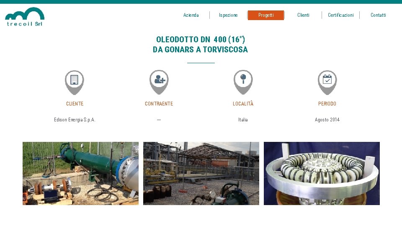The width and height of the screenshot is (402, 226).
Task: Click the trecoil Srl logo
Action: (x=25, y=17)
